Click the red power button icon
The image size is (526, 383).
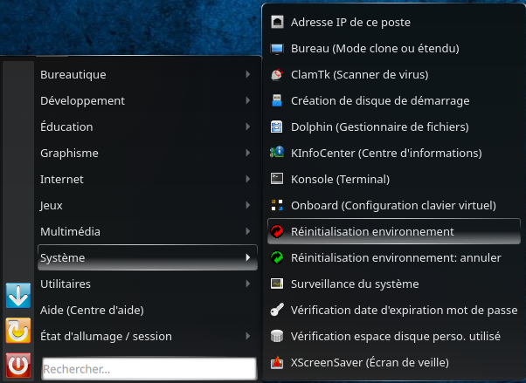tap(18, 365)
